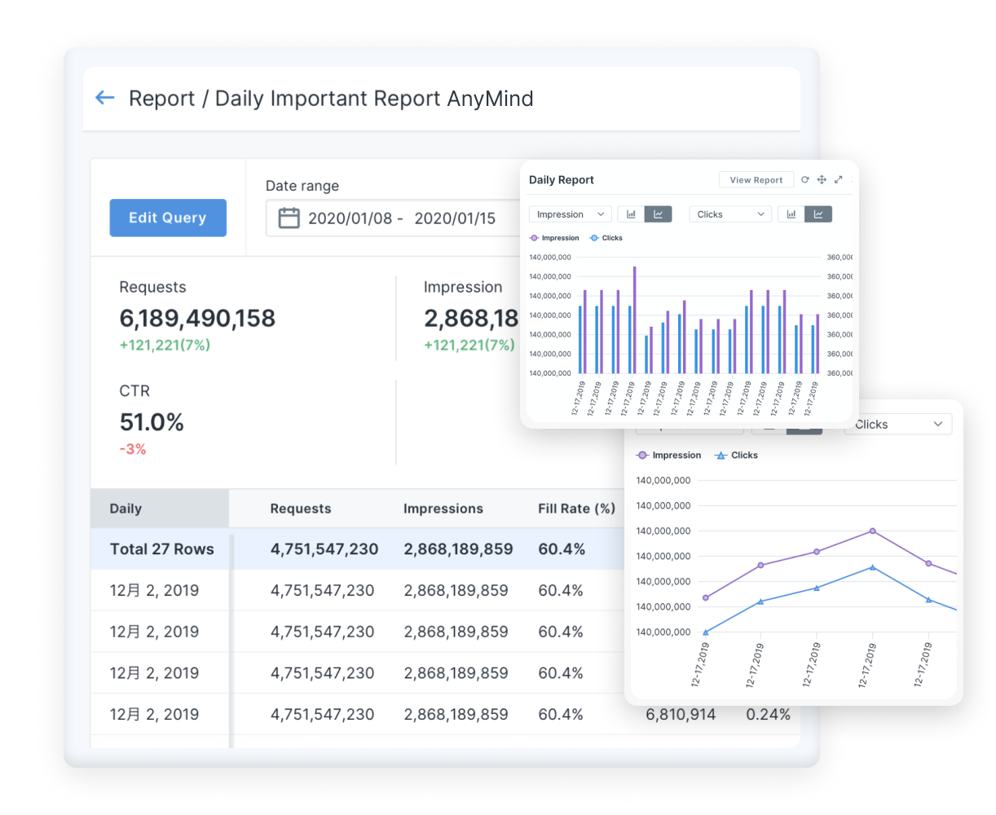996x815 pixels.
Task: Open the Clicks metric dropdown in Daily Report
Action: tap(729, 214)
